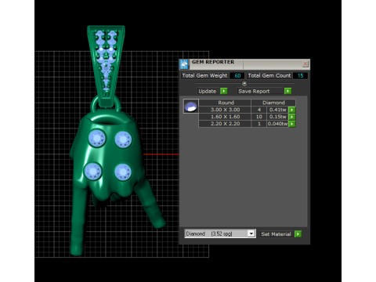The image size is (376, 282).
Task: Click the green arrow next to Set Material
Action: 298,234
